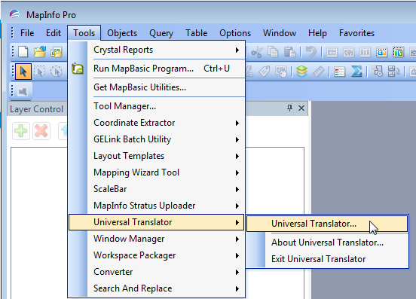Open the File menu
Viewport: 416px width, 299px height.
27,33
